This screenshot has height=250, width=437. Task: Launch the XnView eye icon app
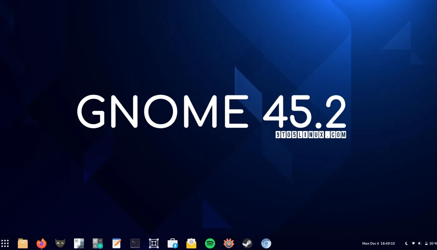[x=229, y=243]
